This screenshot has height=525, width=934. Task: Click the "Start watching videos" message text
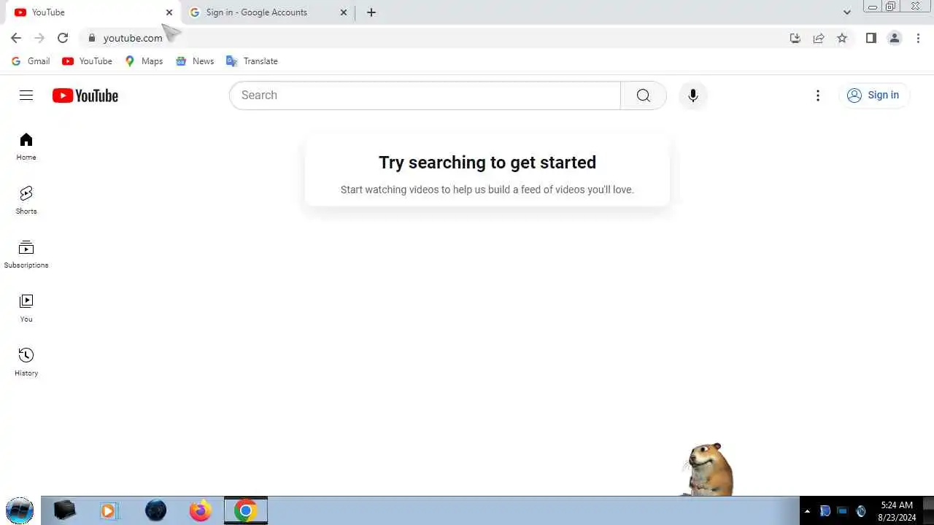coord(487,190)
